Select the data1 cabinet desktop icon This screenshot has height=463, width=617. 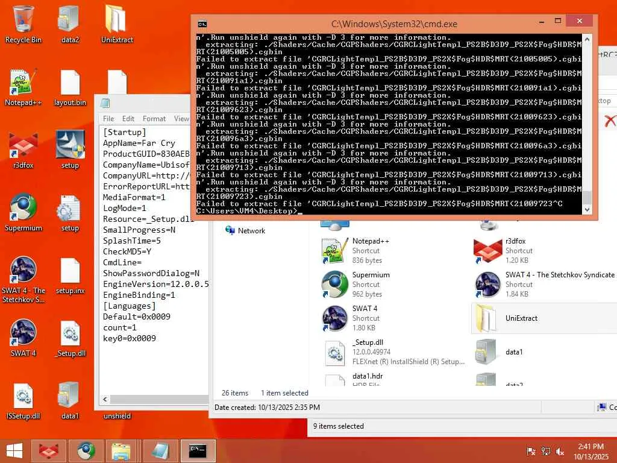70,401
